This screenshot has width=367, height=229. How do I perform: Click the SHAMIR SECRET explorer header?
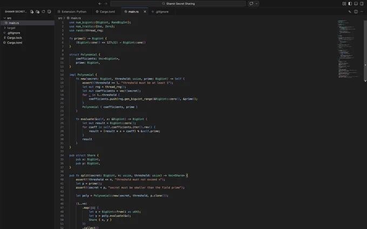[16, 11]
